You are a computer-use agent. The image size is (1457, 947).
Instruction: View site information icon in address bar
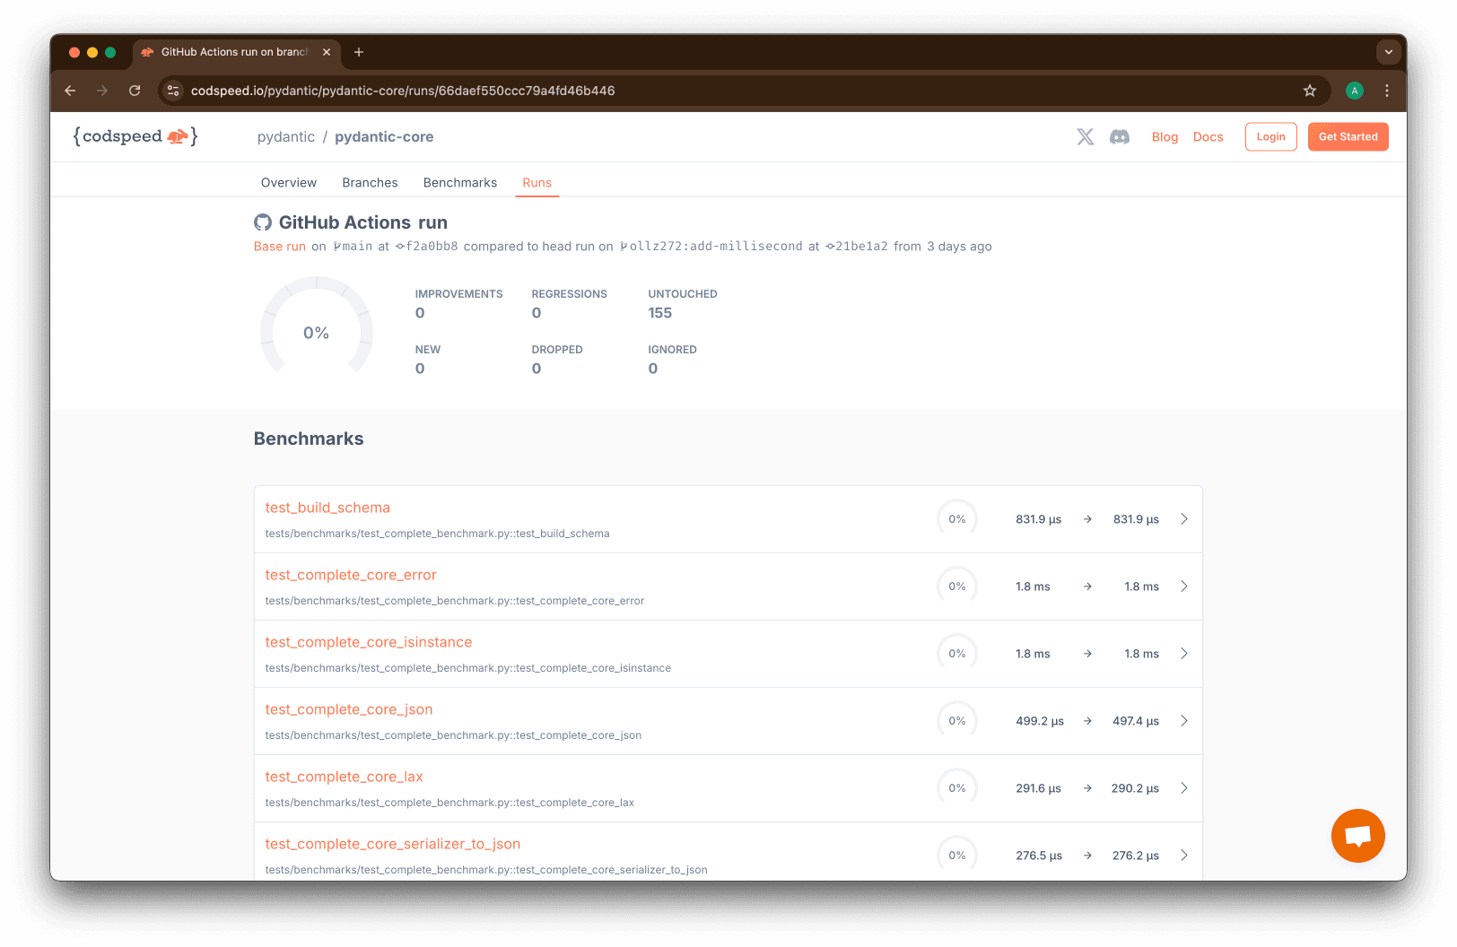174,91
